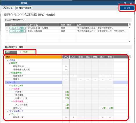
Task: Collapse the pink 利用者 group node
Action: pos(12,89)
